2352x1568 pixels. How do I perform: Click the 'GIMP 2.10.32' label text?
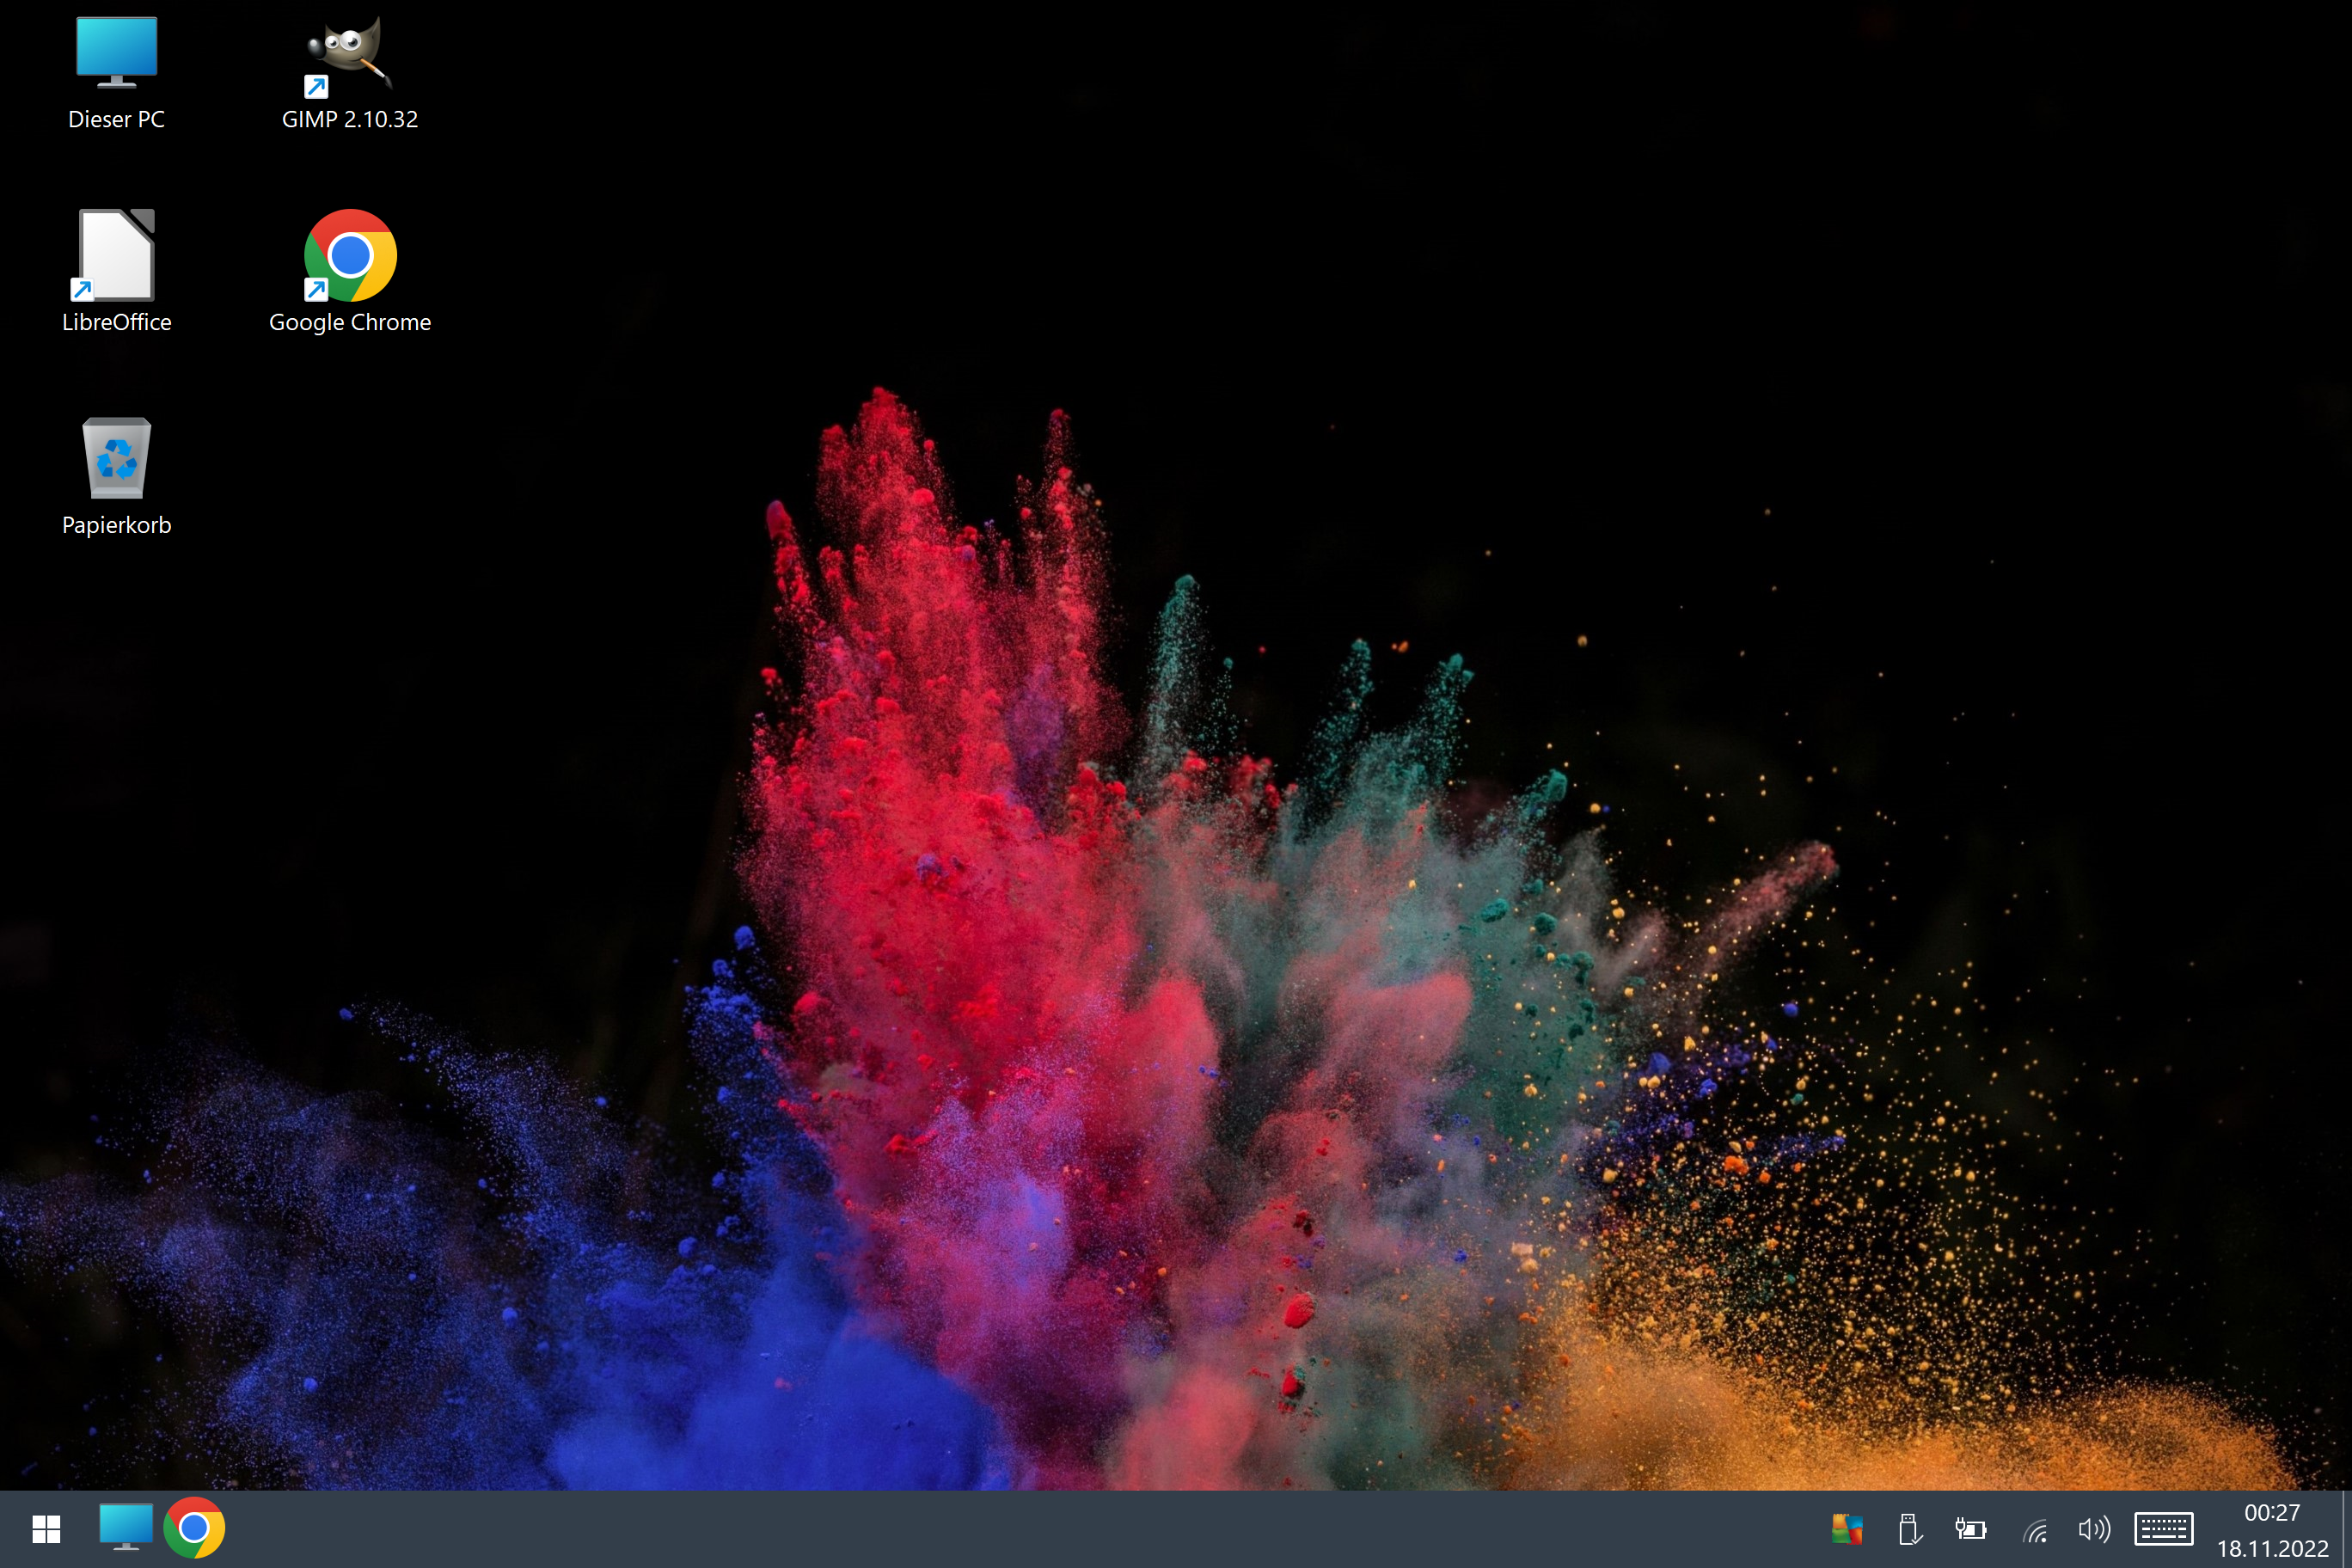[x=349, y=119]
